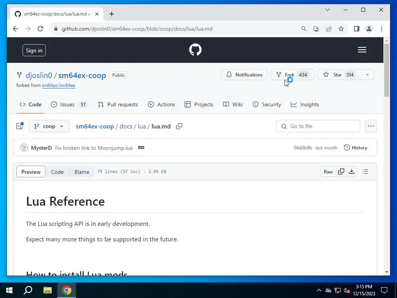Open the djoslin0 owner link
The height and width of the screenshot is (298, 397).
coord(39,75)
